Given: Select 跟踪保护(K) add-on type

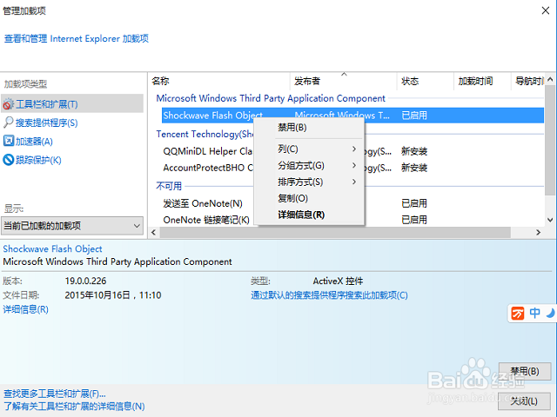Looking at the screenshot, I should click(x=38, y=160).
